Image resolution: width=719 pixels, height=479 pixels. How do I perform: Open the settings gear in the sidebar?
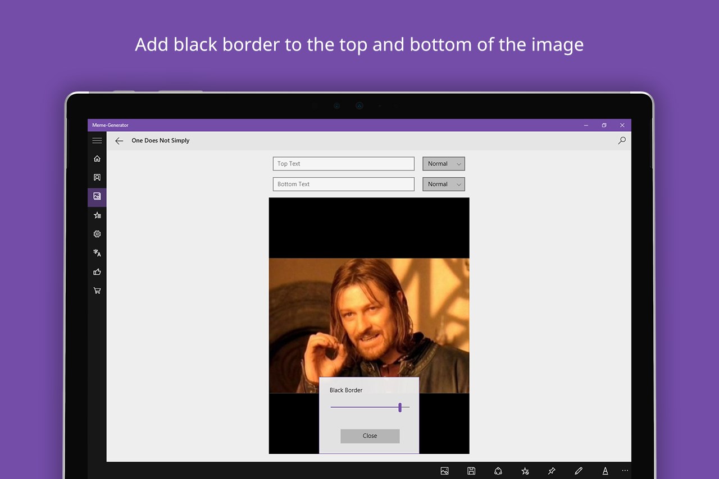pyautogui.click(x=97, y=234)
